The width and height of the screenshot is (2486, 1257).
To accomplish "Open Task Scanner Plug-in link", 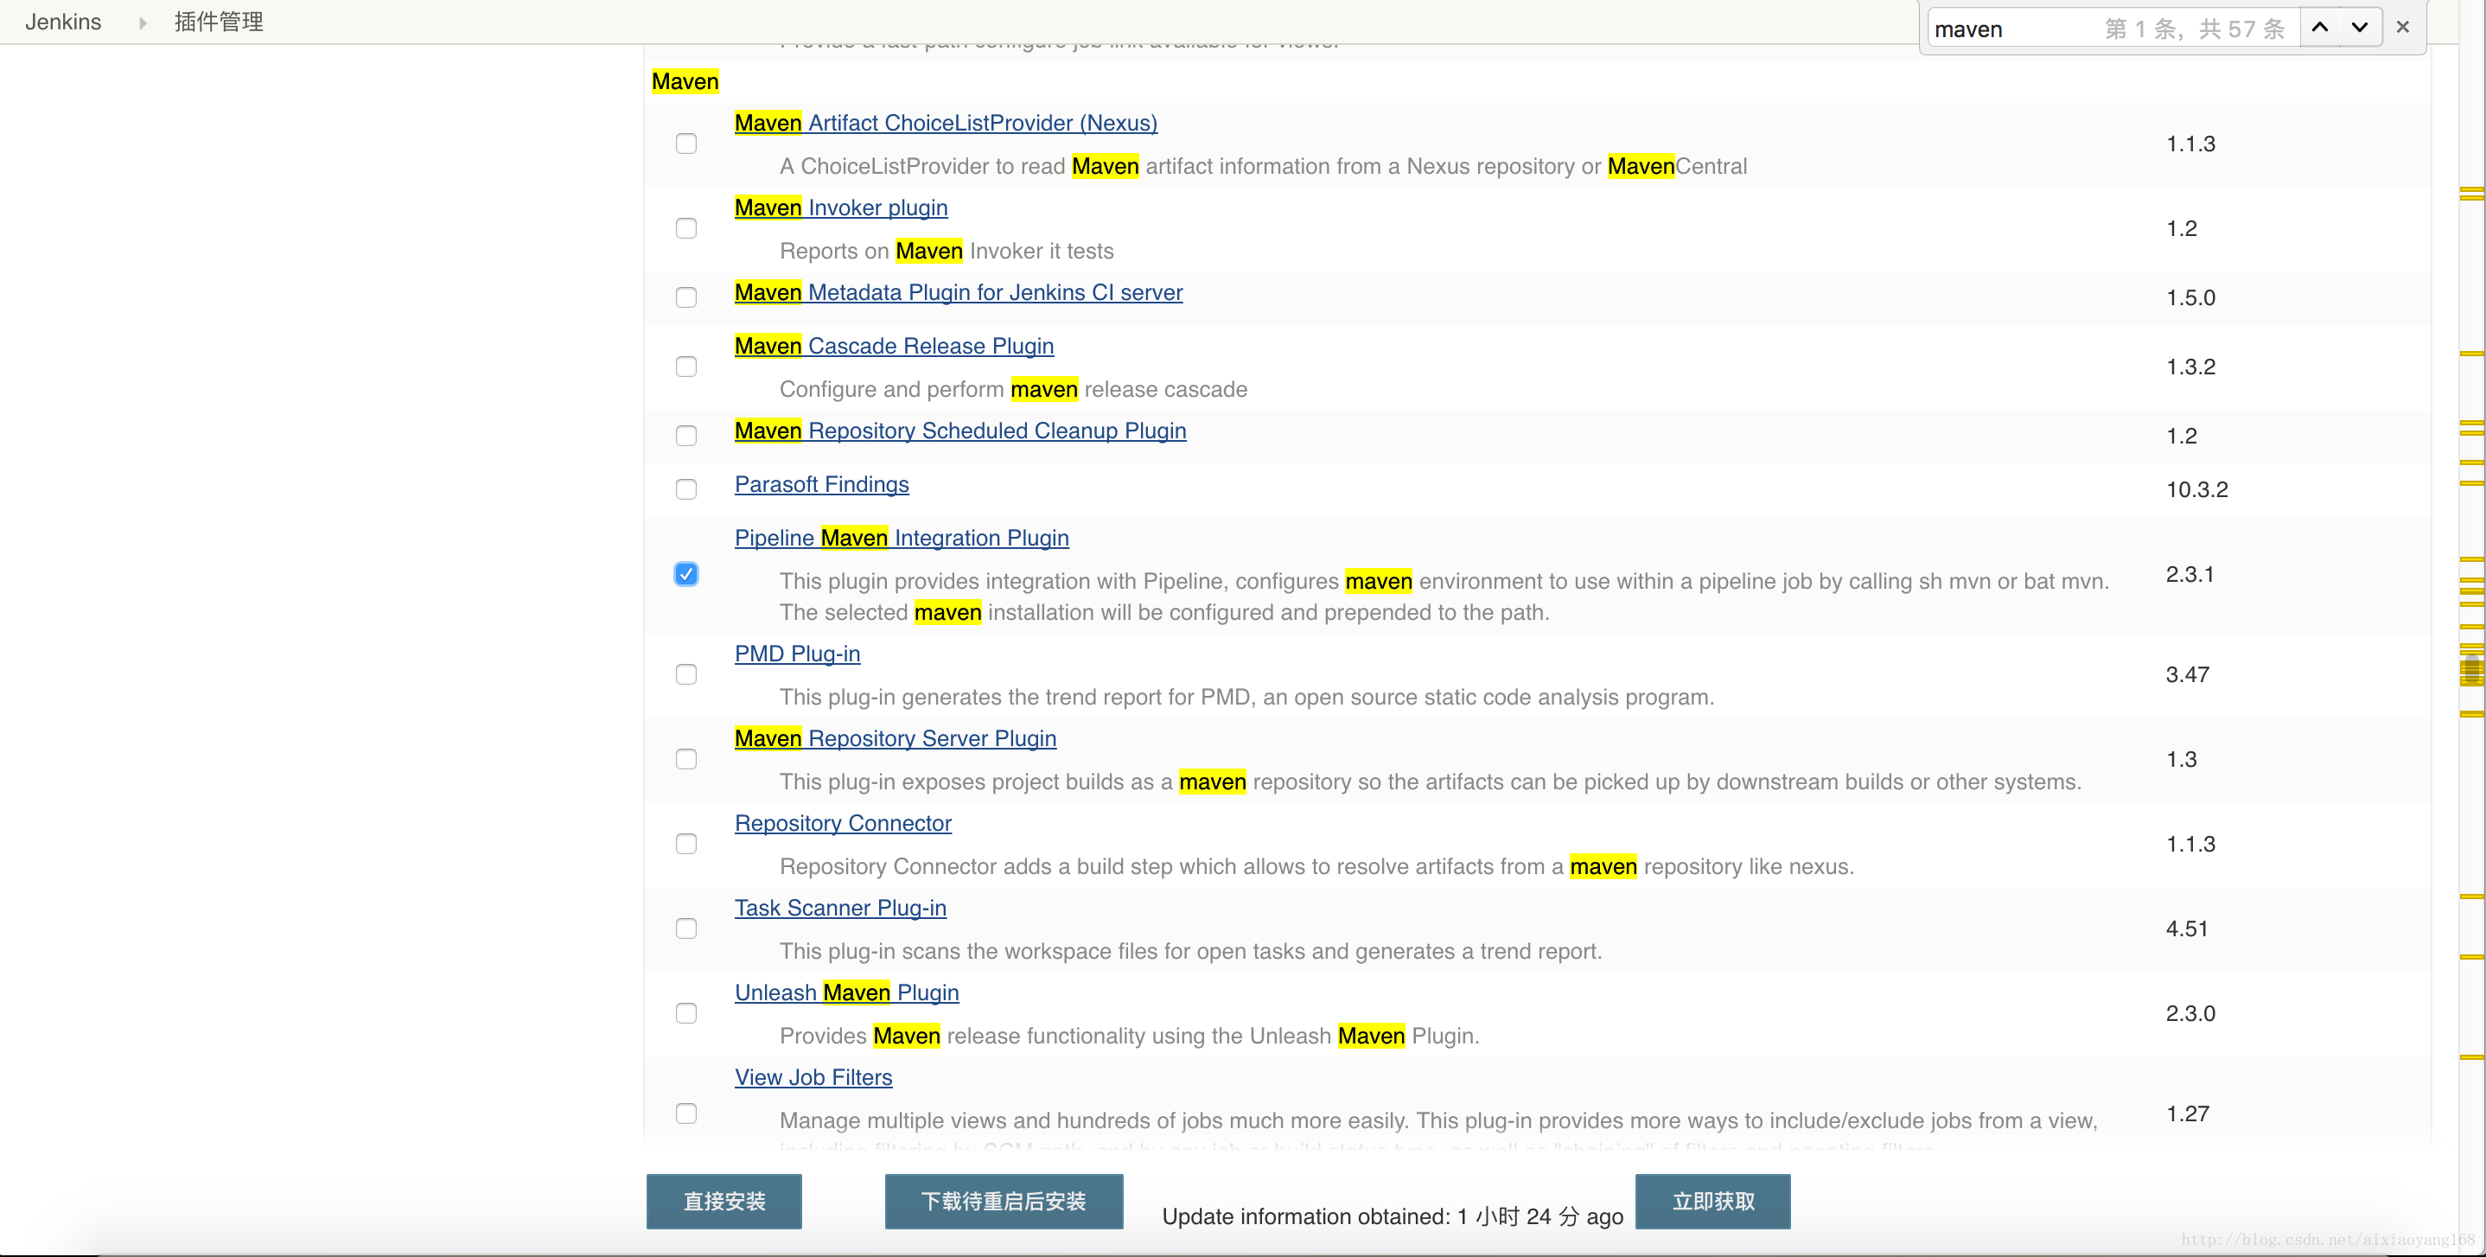I will [x=839, y=909].
